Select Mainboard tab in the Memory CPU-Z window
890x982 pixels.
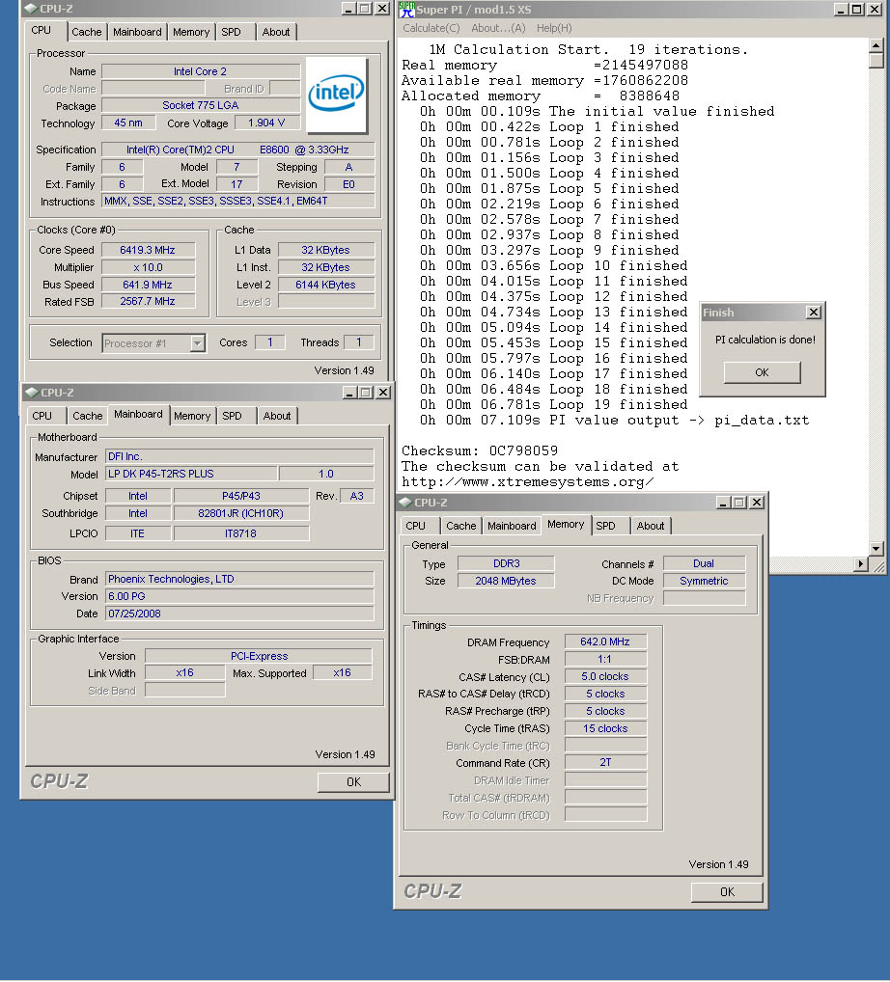click(512, 526)
